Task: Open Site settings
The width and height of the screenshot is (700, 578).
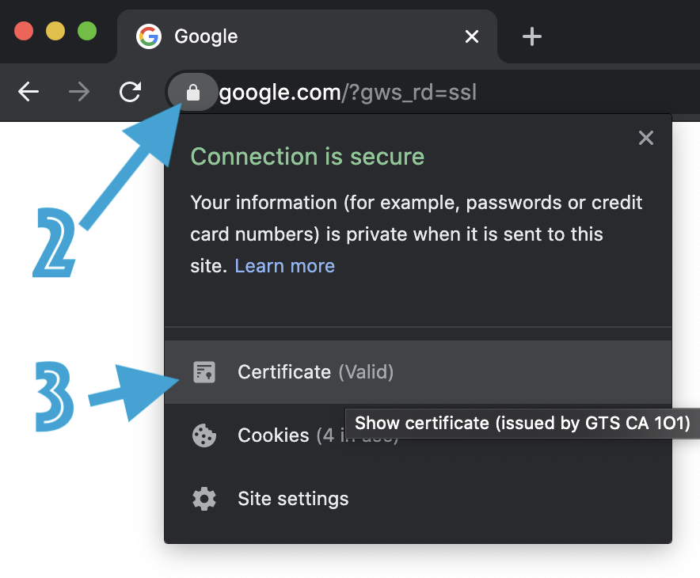Action: pos(292,498)
